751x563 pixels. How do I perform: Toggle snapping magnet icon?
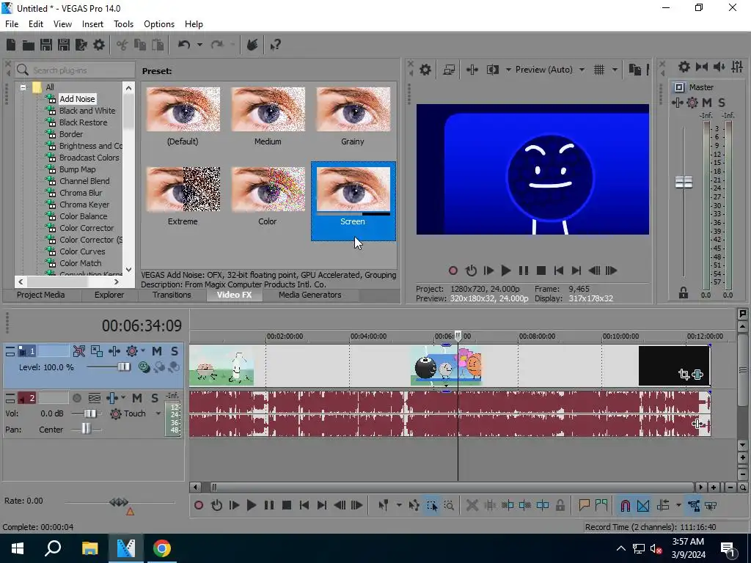point(625,505)
